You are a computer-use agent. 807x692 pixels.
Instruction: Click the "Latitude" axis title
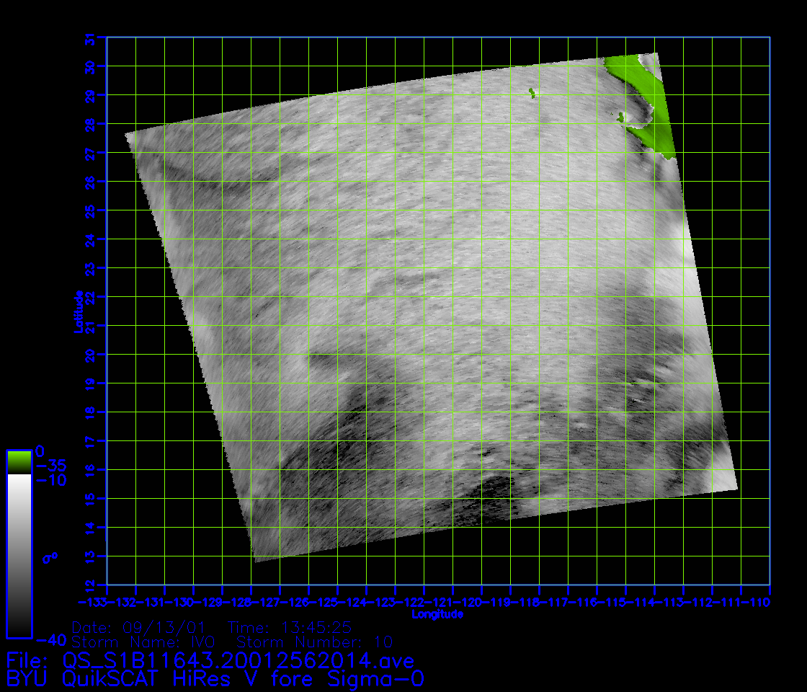[78, 311]
